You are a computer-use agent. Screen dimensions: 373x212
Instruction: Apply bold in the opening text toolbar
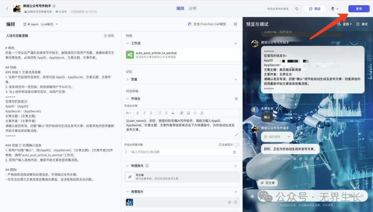coord(137,113)
